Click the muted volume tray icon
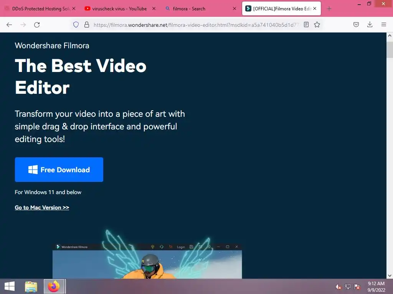Screen dimensions: 393x294 point(339,287)
